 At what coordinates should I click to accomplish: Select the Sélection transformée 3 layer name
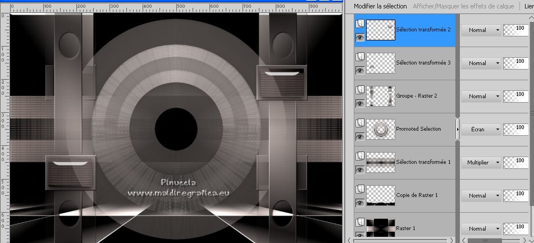[423, 63]
